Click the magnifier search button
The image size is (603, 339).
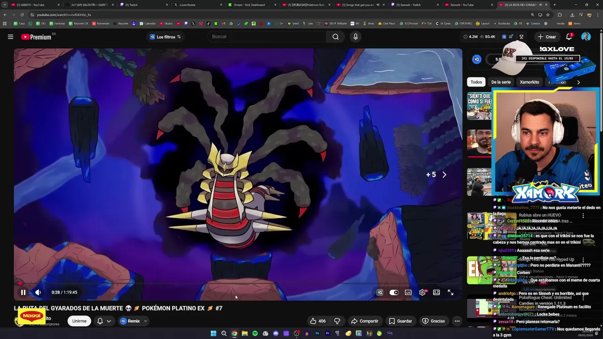[x=335, y=37]
